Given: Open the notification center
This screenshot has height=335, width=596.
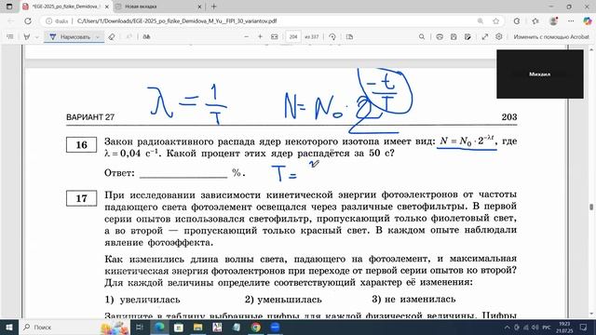Looking at the screenshot, I should coord(584,327).
